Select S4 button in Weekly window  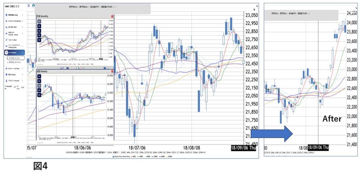click(39, 90)
